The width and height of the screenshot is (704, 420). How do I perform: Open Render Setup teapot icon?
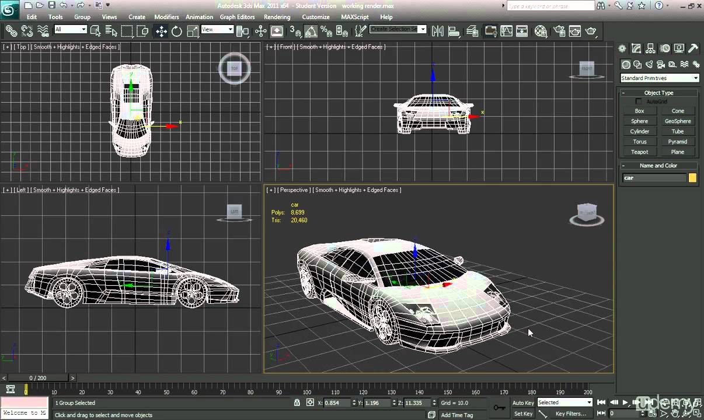coord(559,31)
